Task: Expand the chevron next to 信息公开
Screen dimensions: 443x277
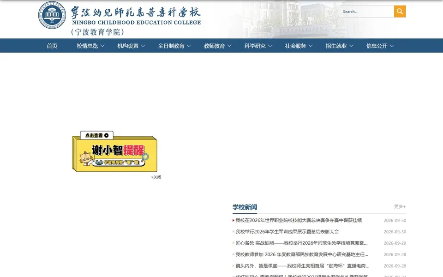Action: pyautogui.click(x=392, y=46)
